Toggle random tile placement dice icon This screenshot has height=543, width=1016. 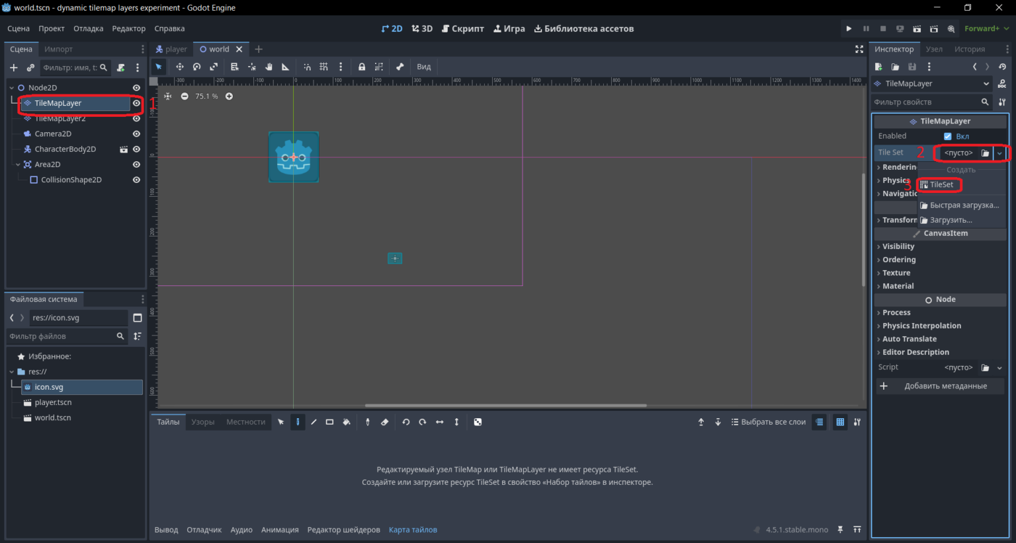coord(478,422)
